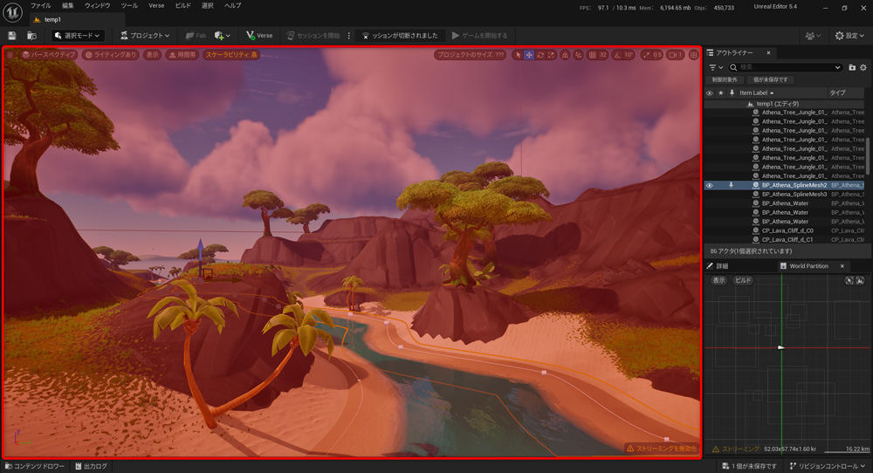Click the launch game play button
The image size is (873, 473).
tap(479, 36)
